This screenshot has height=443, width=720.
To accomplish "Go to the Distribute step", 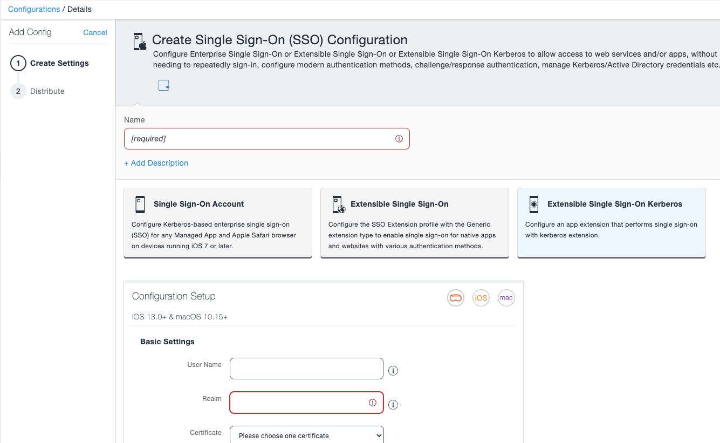I will click(x=47, y=91).
